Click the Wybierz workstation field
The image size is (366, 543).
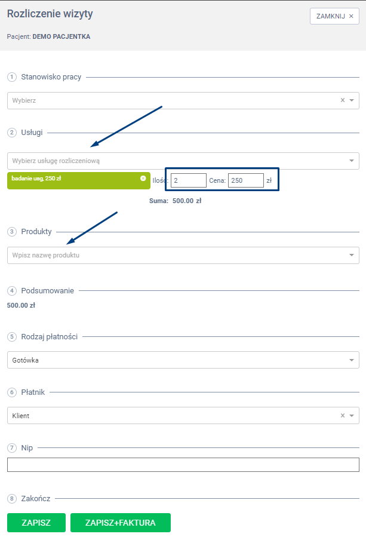click(x=167, y=100)
